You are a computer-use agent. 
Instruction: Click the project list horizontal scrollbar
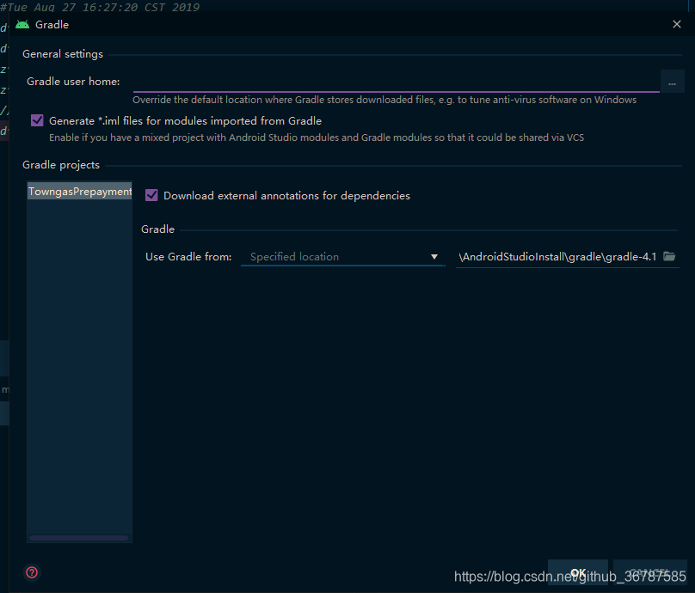78,538
